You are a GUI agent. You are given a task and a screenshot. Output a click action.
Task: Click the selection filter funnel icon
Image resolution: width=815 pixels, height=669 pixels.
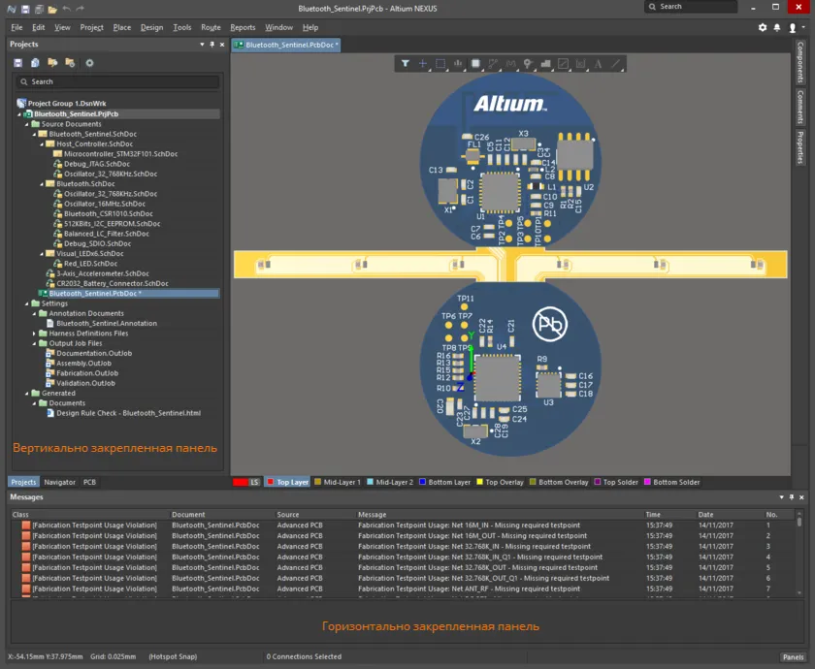406,64
